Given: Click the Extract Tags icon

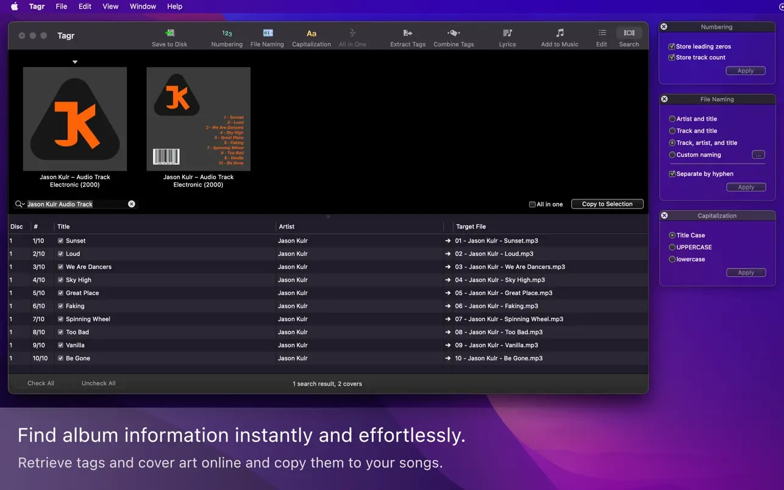Looking at the screenshot, I should tap(408, 34).
